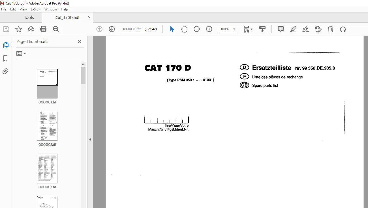The width and height of the screenshot is (368, 208).
Task: Open the Edit menu
Action: point(13,9)
